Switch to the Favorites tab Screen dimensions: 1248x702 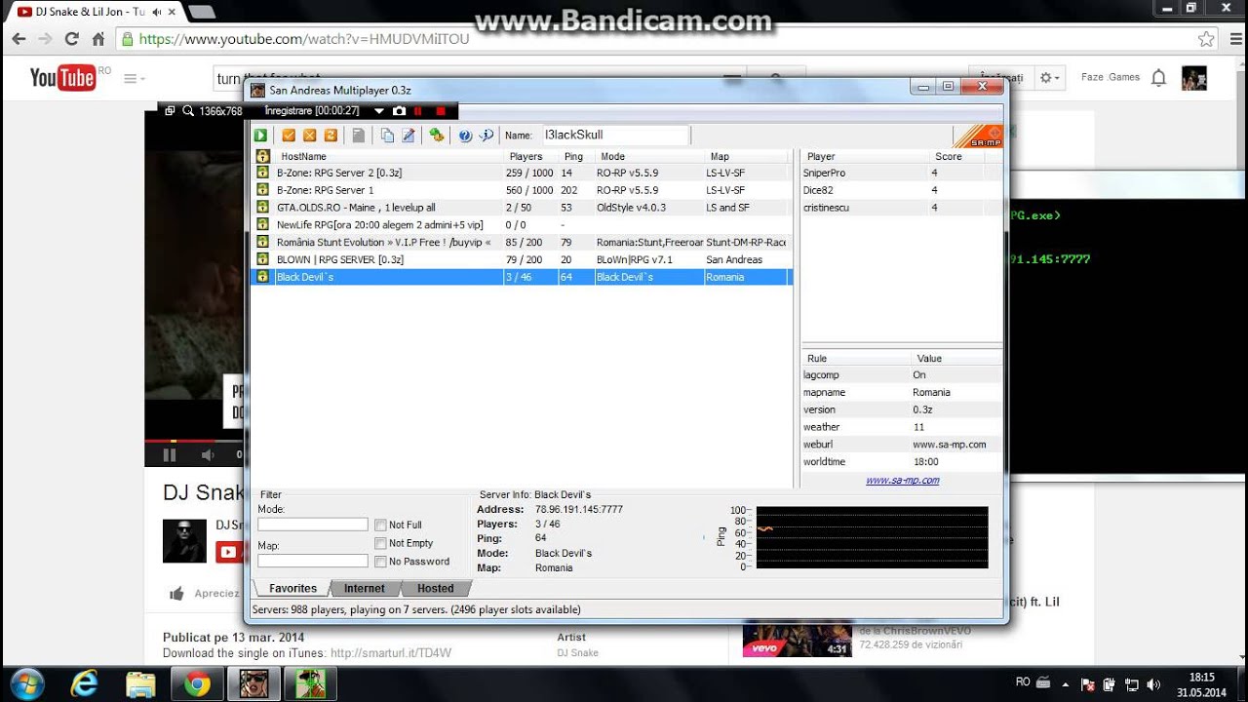[292, 589]
